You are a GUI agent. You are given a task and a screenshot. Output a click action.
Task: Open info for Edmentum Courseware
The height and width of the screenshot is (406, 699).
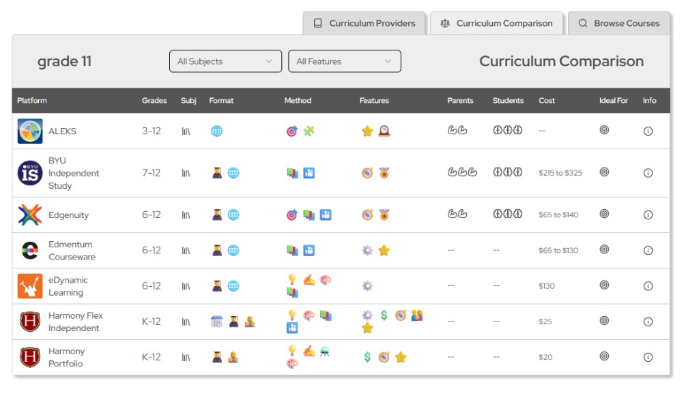point(648,251)
